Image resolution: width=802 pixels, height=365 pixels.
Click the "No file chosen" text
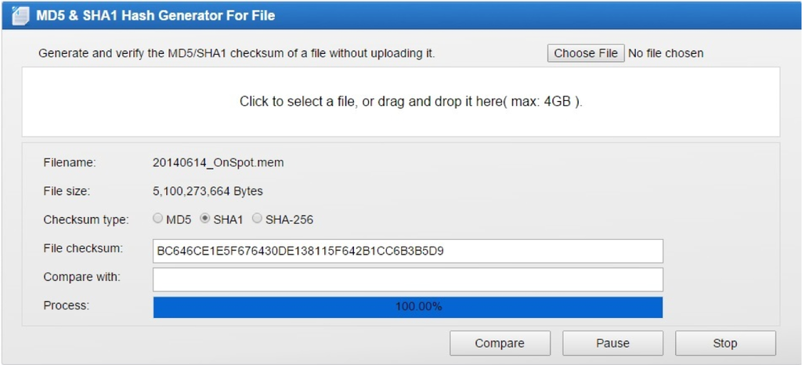(666, 53)
